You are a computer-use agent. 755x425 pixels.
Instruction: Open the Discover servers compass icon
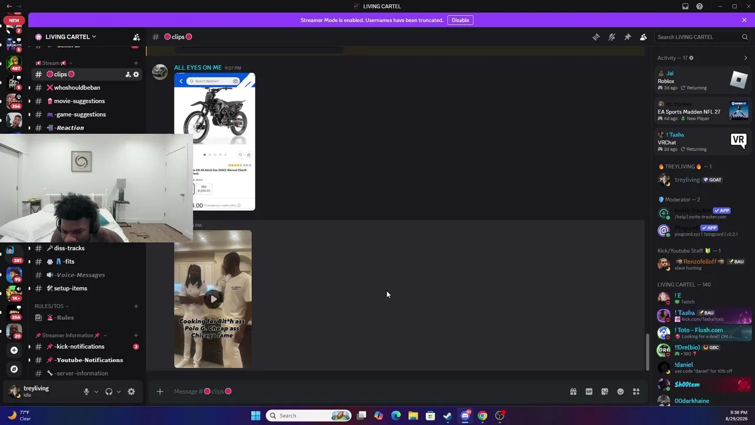tap(14, 369)
